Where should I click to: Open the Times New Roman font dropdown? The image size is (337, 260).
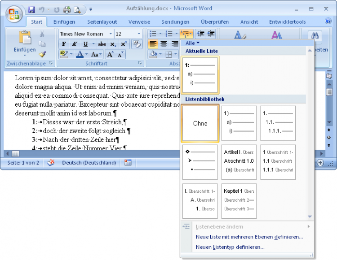[111, 34]
